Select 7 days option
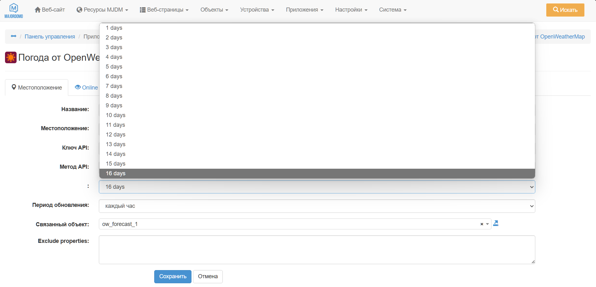Screen dimensions: 596x287 pyautogui.click(x=317, y=86)
